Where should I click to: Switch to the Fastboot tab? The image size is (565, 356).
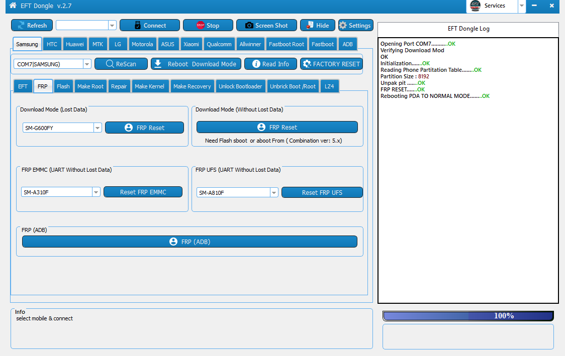point(323,44)
